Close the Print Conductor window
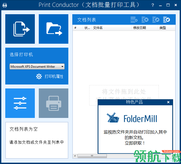Image resolution: width=181 pixels, height=164 pixels. (x=176, y=5)
